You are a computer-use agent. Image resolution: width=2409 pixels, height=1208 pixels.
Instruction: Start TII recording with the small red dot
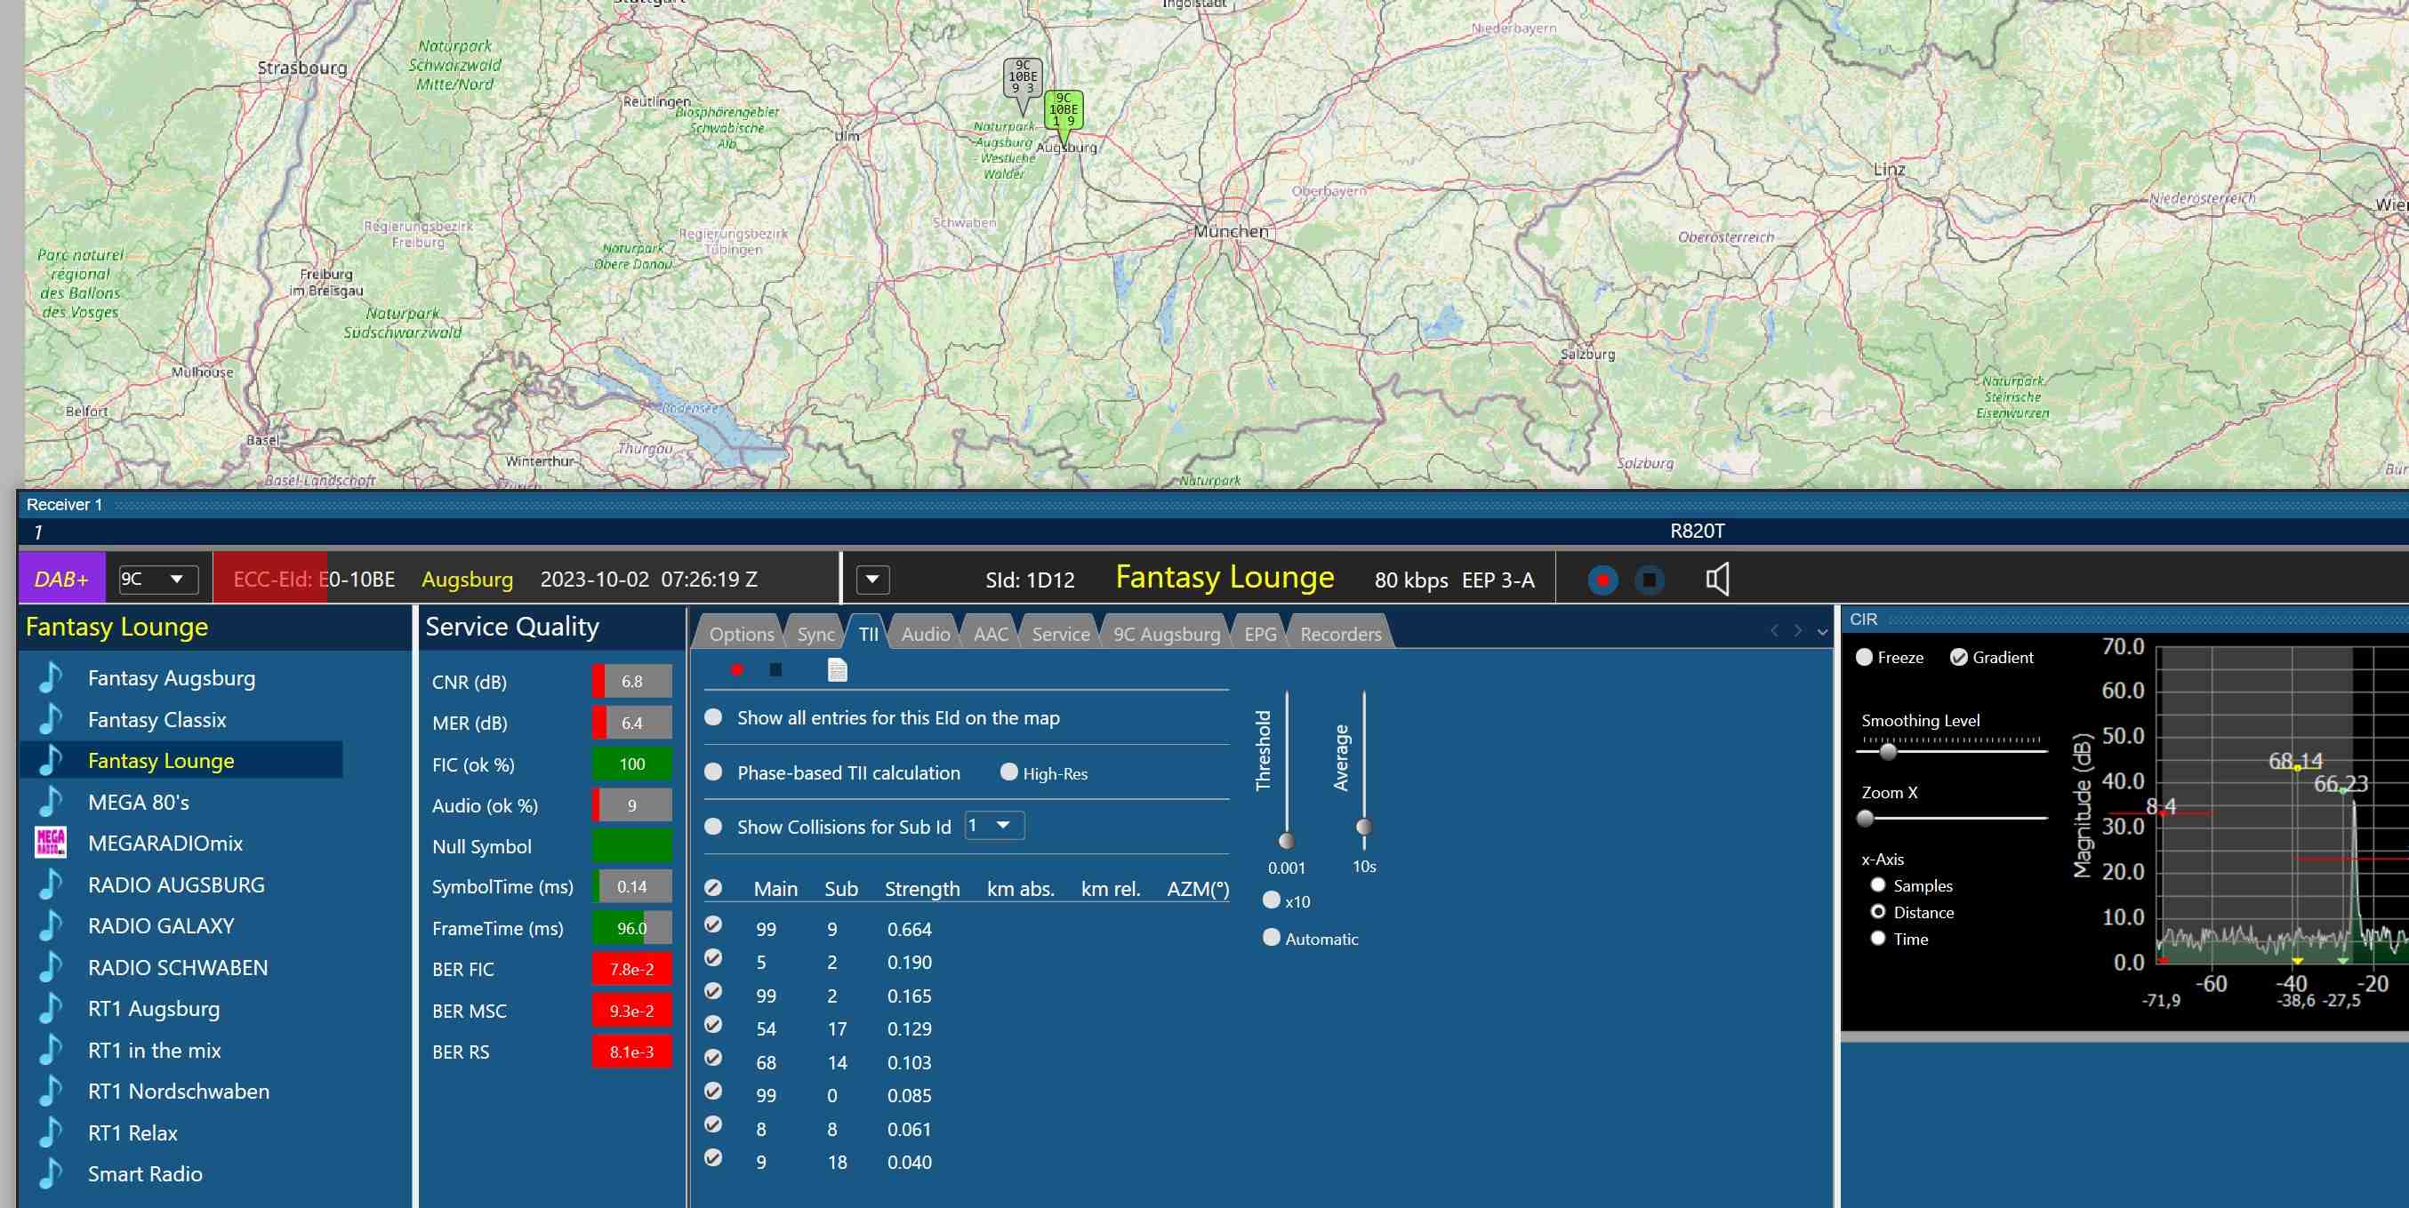click(x=737, y=669)
